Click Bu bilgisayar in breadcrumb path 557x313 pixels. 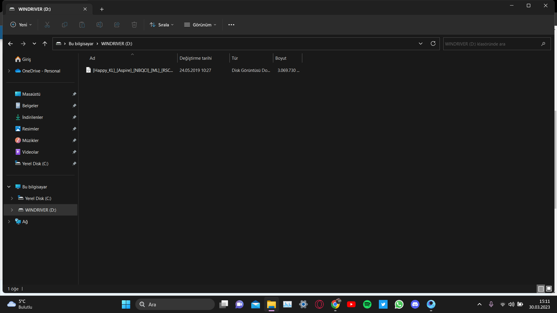pyautogui.click(x=81, y=44)
